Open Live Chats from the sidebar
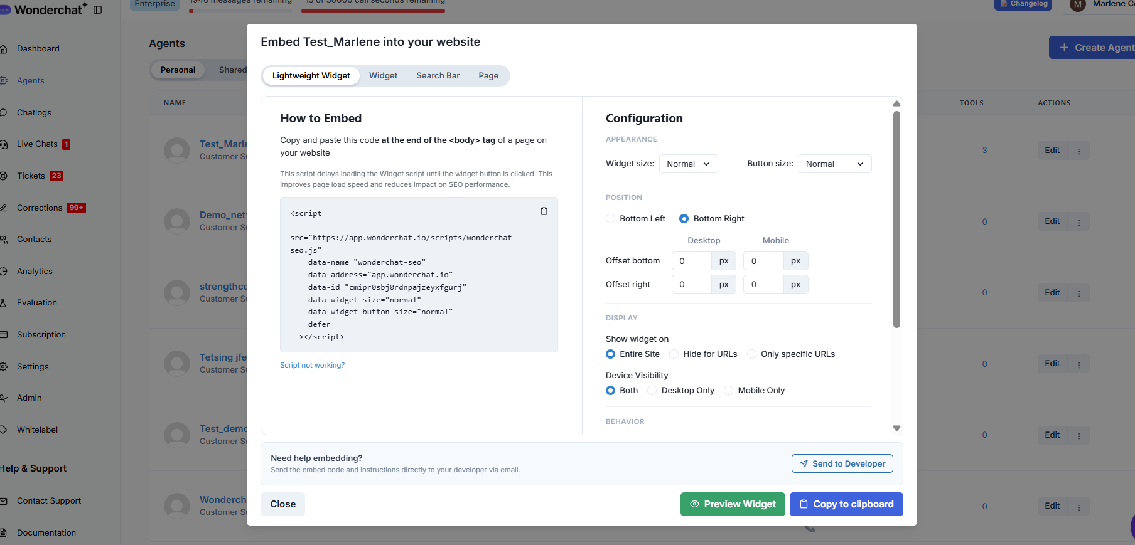This screenshot has width=1135, height=545. coord(37,144)
